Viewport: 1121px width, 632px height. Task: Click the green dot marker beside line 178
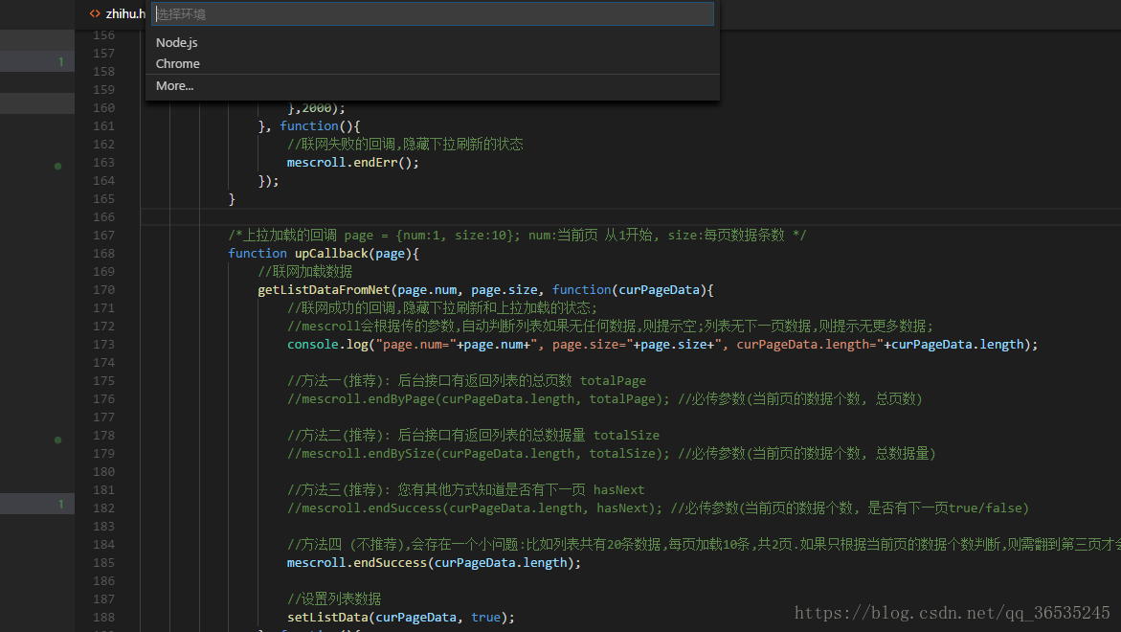[x=57, y=440]
